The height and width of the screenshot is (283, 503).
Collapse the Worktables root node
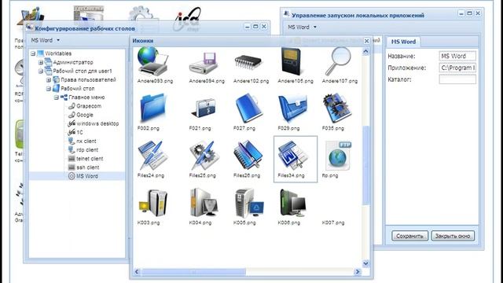[33, 53]
